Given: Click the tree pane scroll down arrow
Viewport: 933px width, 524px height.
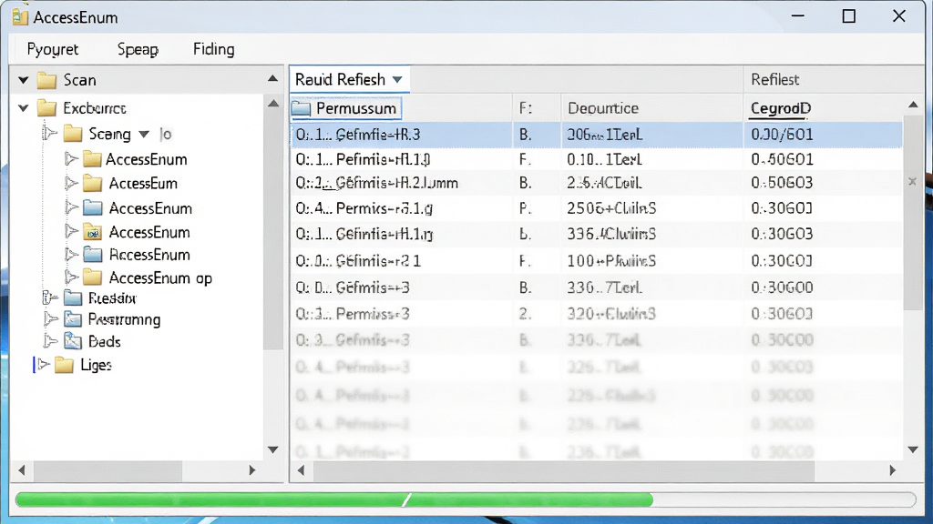Looking at the screenshot, I should 273,449.
